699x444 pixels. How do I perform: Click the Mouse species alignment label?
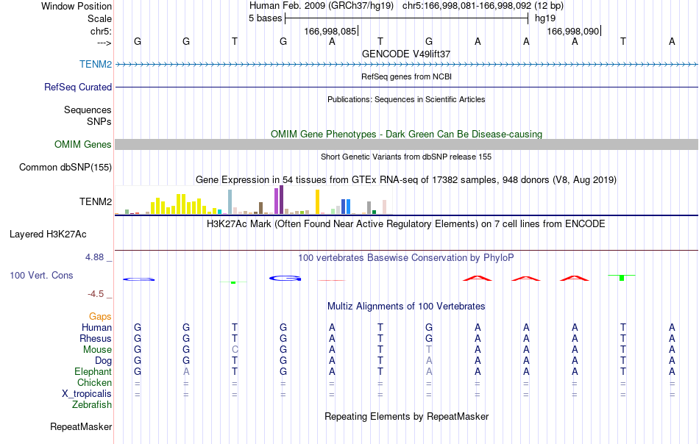click(97, 350)
